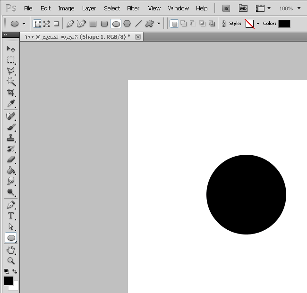Choose the Polygon shape tool button
The height and width of the screenshot is (293, 307).
(127, 24)
